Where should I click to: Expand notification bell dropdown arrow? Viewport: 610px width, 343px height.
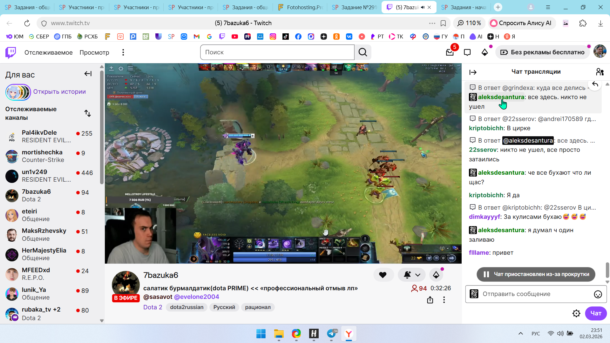[x=418, y=275]
